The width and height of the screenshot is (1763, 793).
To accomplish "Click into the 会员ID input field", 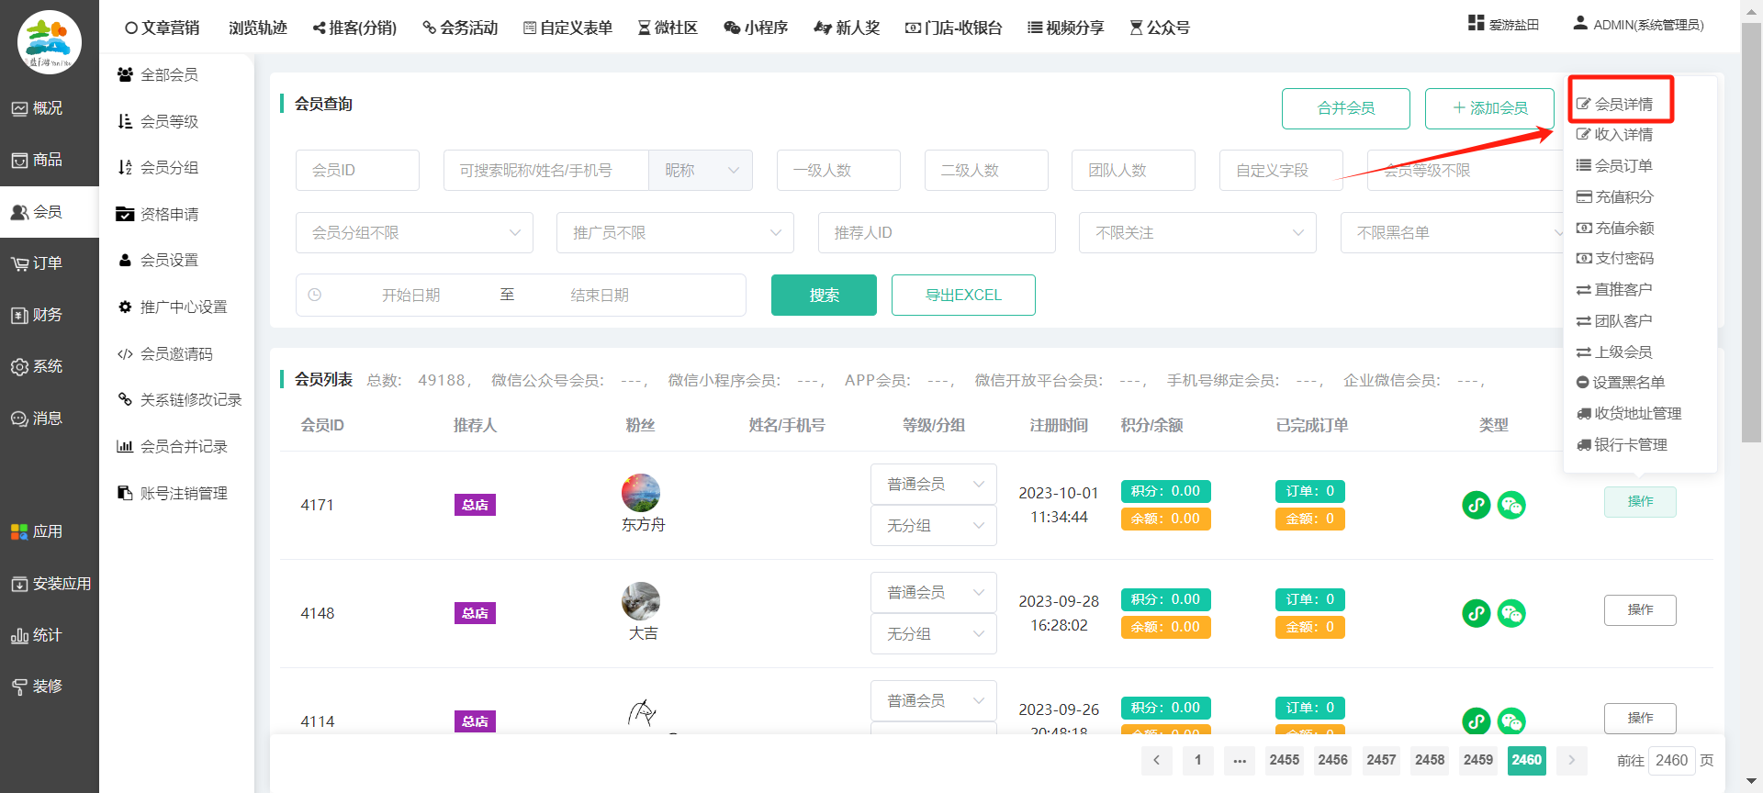I will 357,171.
